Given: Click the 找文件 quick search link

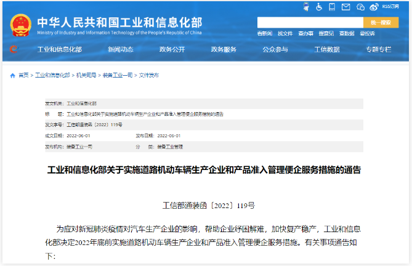Looking at the screenshot, I should [285, 33].
